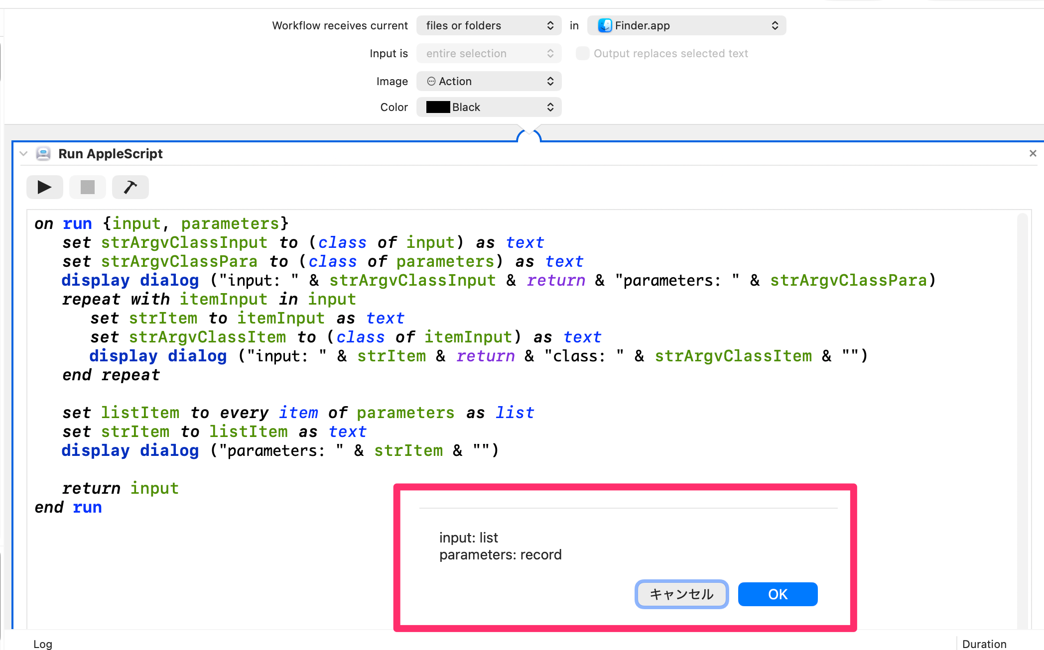Open the Finder.app application dropdown
Image resolution: width=1044 pixels, height=650 pixels.
click(686, 25)
